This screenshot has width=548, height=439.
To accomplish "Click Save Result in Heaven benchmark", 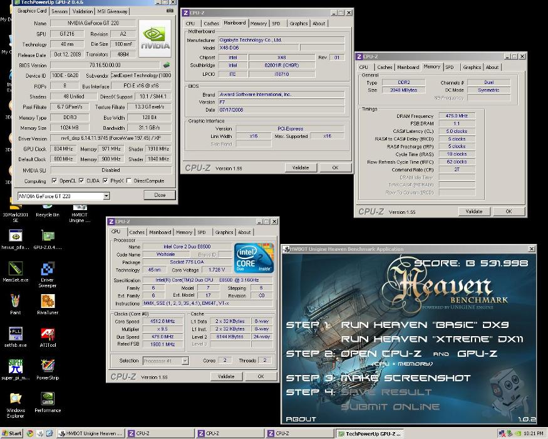I will coord(386,392).
